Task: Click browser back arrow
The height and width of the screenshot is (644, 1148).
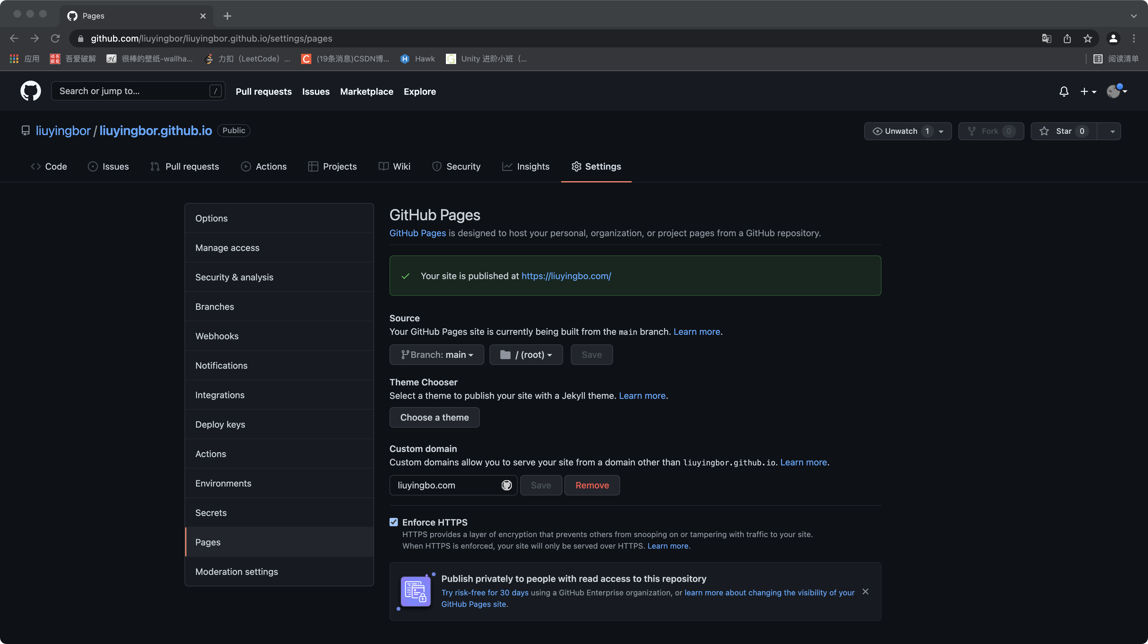Action: [x=14, y=38]
